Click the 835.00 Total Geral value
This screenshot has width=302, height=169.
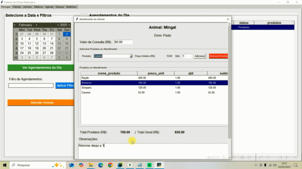pos(179,132)
